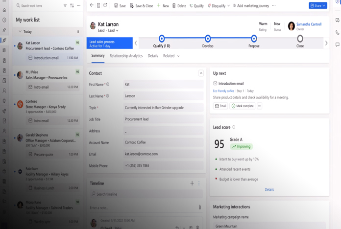The image size is (341, 229).
Task: Open toolbar overflow more commands menu
Action: pos(274,6)
